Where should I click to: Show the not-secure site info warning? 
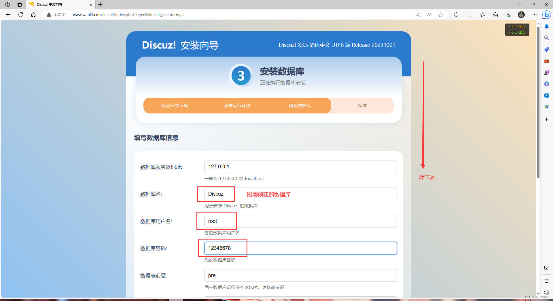tap(56, 15)
